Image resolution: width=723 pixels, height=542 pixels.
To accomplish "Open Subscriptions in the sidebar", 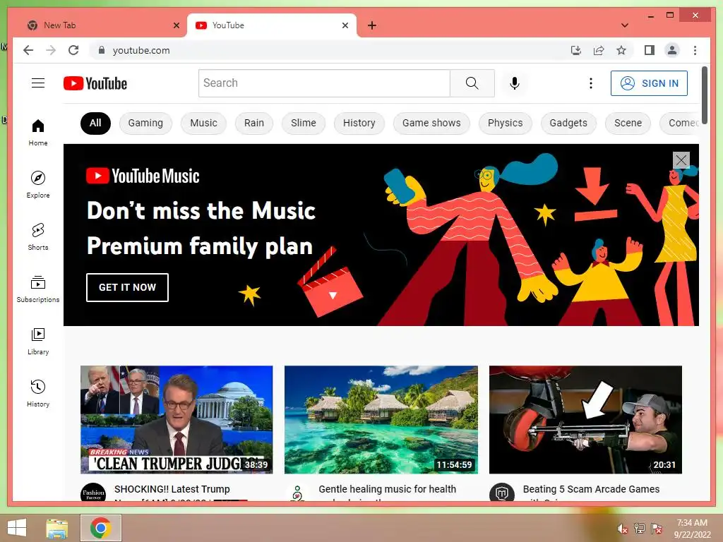I will 38,289.
